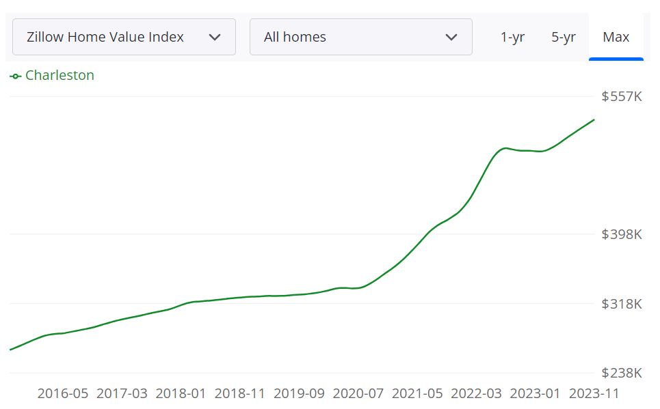This screenshot has height=409, width=660.
Task: Click the blue underline beneath Max
Action: 616,59
